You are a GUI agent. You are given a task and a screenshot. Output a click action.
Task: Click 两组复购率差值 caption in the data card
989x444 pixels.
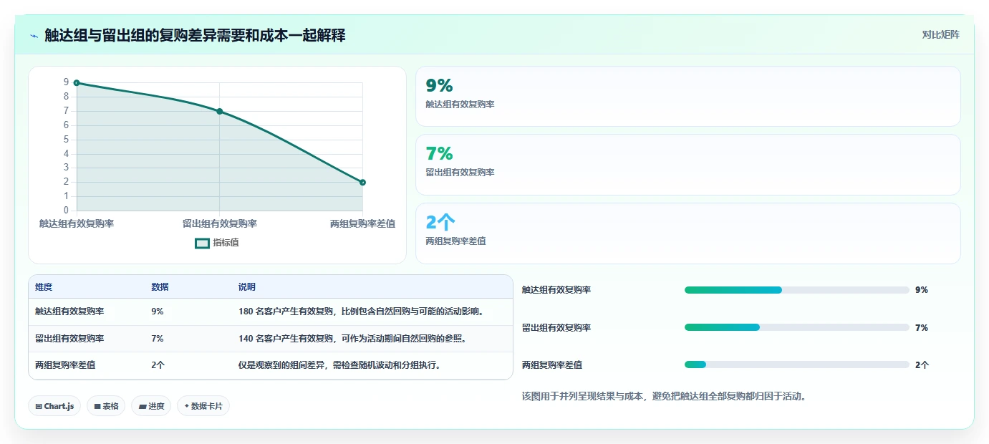(455, 241)
